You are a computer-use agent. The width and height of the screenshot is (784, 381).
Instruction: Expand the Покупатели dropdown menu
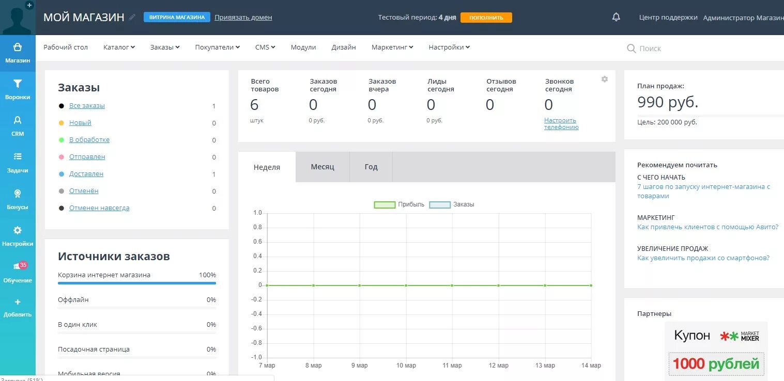coord(217,47)
